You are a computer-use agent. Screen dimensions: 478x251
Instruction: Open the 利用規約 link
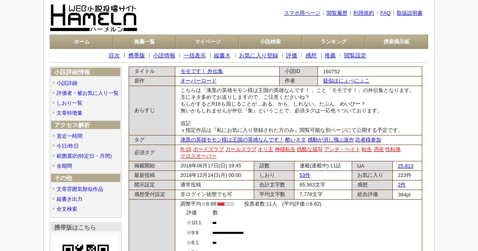(364, 13)
